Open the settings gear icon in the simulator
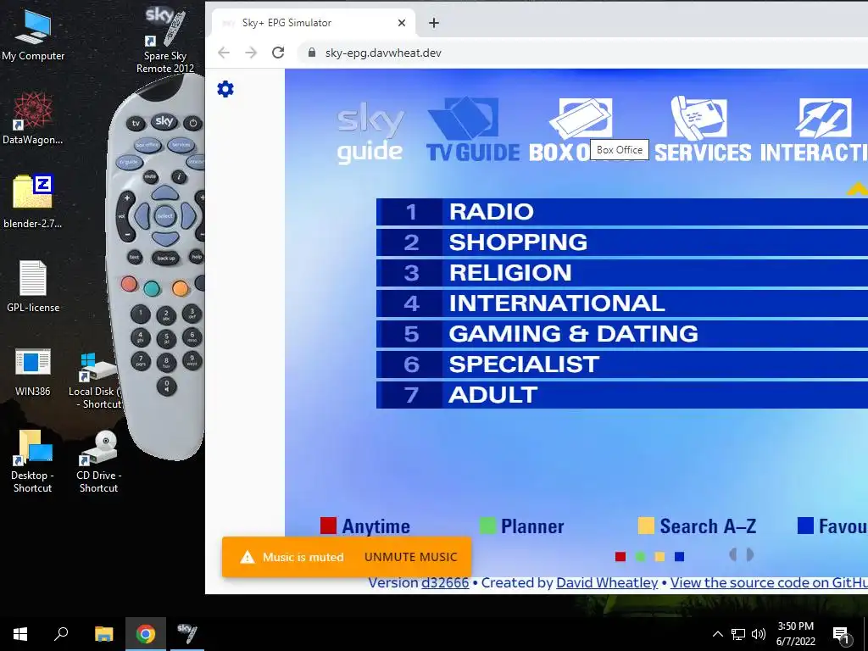 (x=225, y=89)
